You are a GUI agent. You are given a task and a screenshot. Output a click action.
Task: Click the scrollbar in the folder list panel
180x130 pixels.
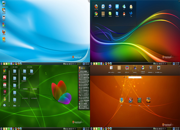[19, 79]
